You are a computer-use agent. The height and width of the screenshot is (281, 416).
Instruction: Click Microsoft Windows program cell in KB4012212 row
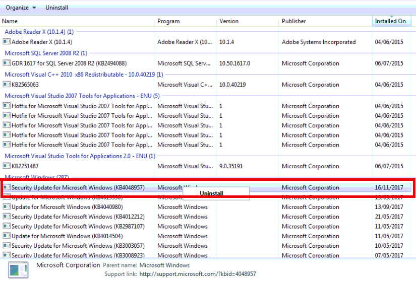(183, 217)
